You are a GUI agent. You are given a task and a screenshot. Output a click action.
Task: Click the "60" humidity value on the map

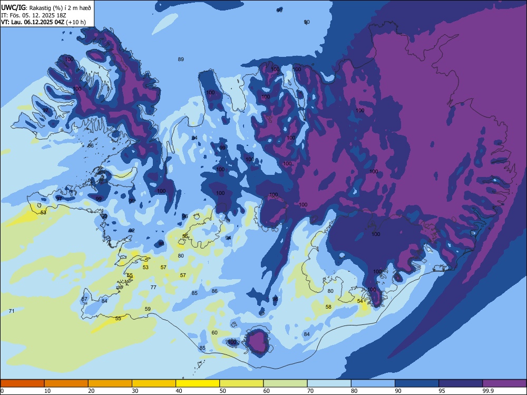point(214,332)
